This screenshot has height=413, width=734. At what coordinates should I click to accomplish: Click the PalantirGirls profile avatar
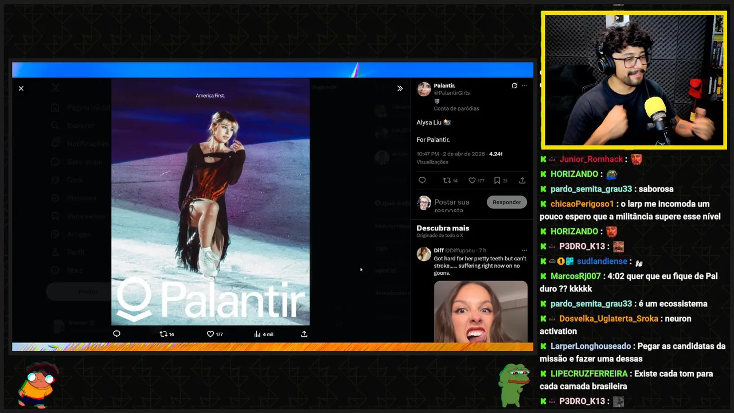pyautogui.click(x=424, y=89)
